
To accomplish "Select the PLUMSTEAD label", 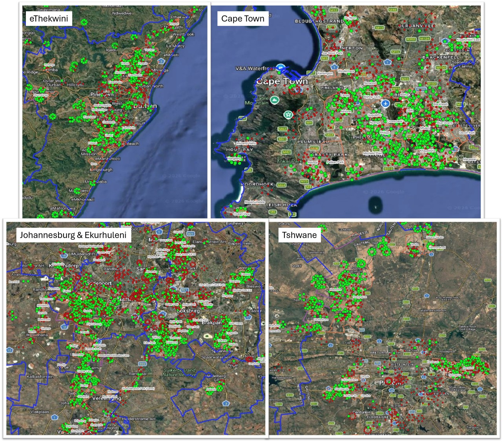I will 313,141.
